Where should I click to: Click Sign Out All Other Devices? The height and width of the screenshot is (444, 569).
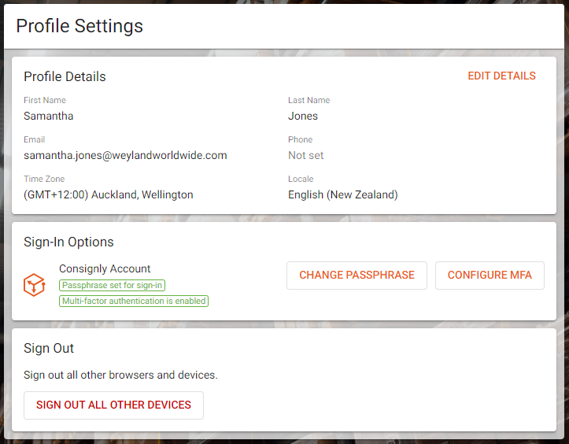pos(113,405)
